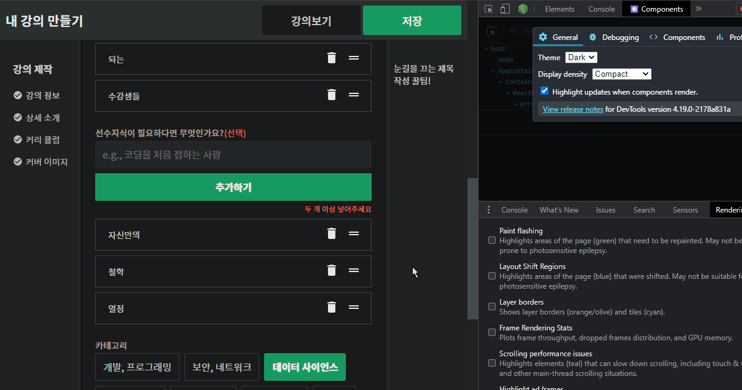Activate the inspect element picker in DevTools
Image resolution: width=742 pixels, height=390 pixels.
489,9
